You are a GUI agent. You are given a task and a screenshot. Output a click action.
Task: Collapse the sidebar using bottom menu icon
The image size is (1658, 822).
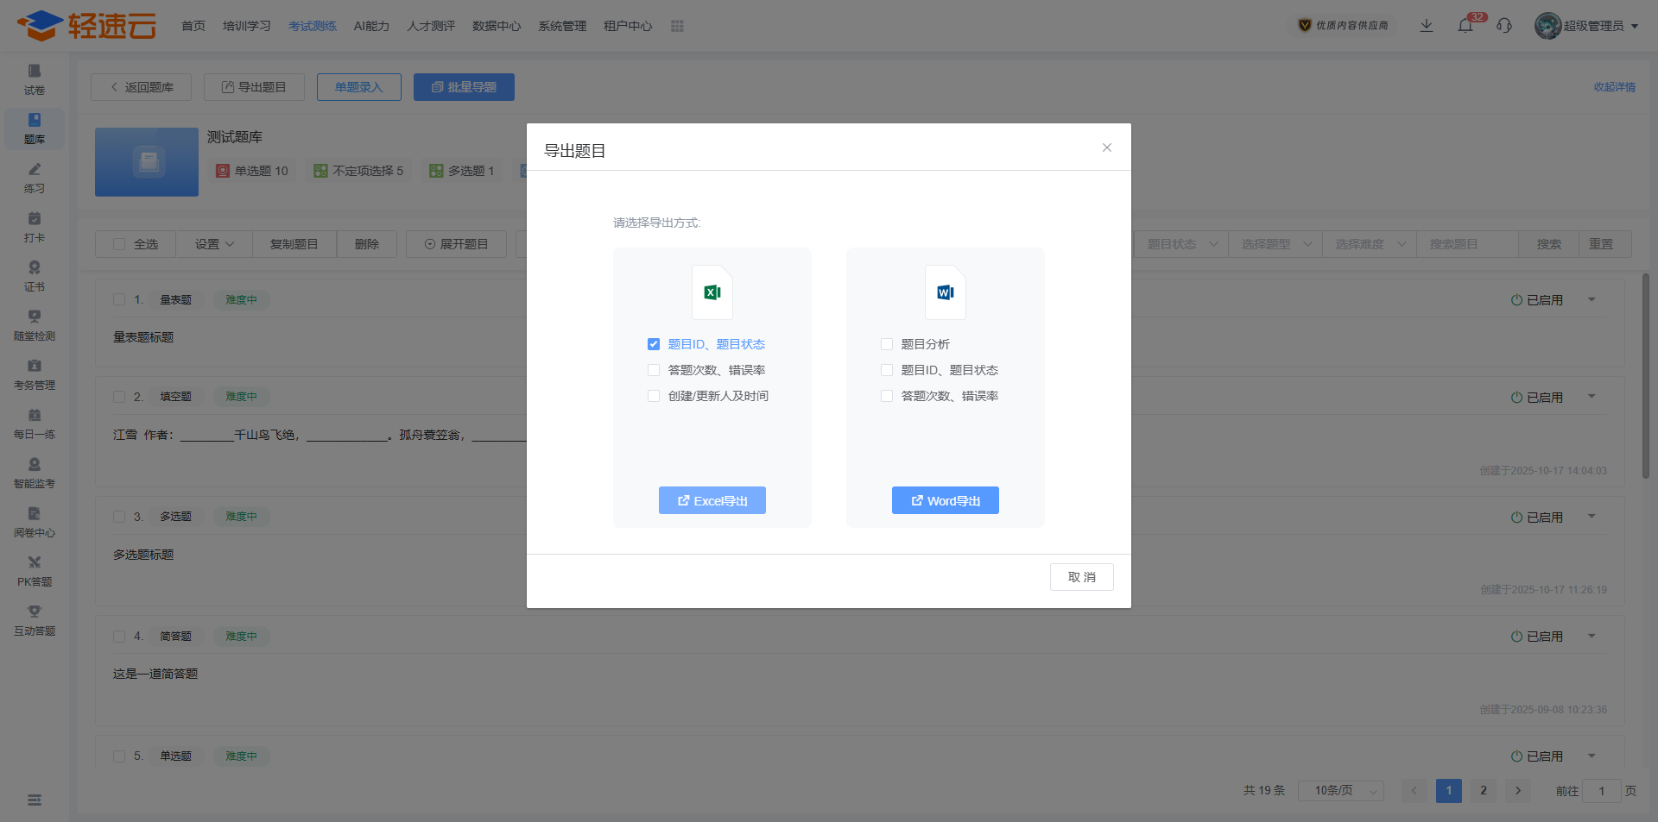[x=35, y=800]
